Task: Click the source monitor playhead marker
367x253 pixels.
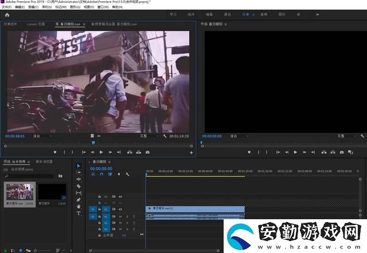Action: point(93,143)
